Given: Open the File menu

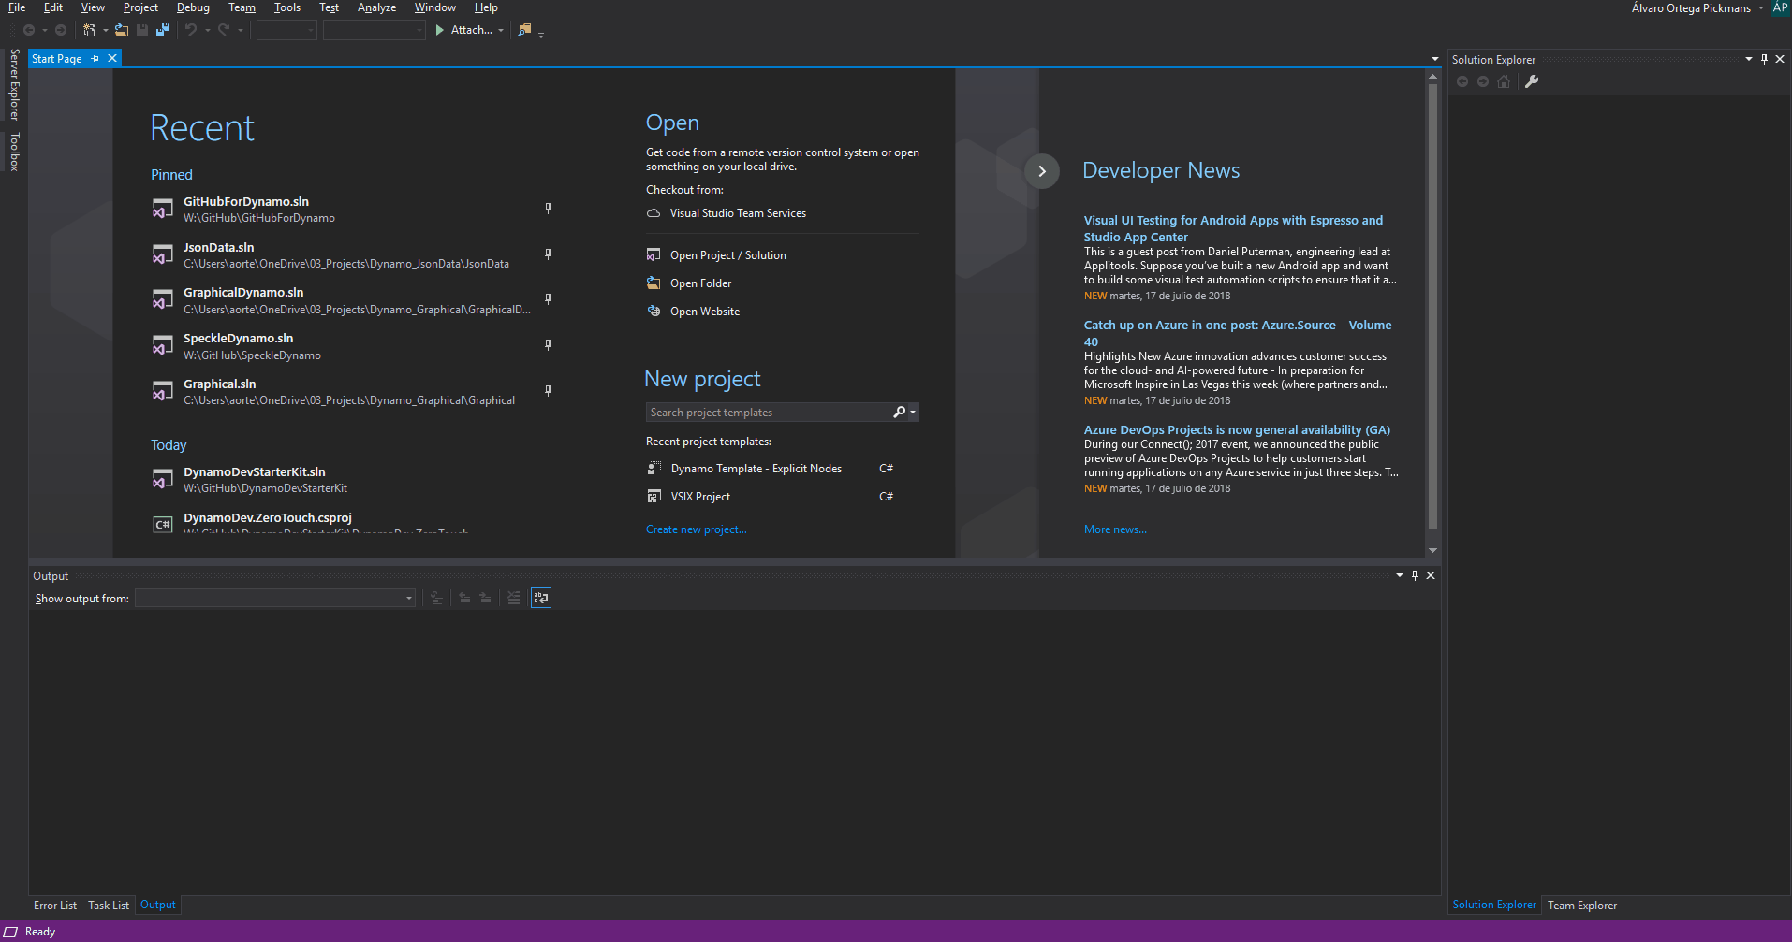Looking at the screenshot, I should 17,7.
